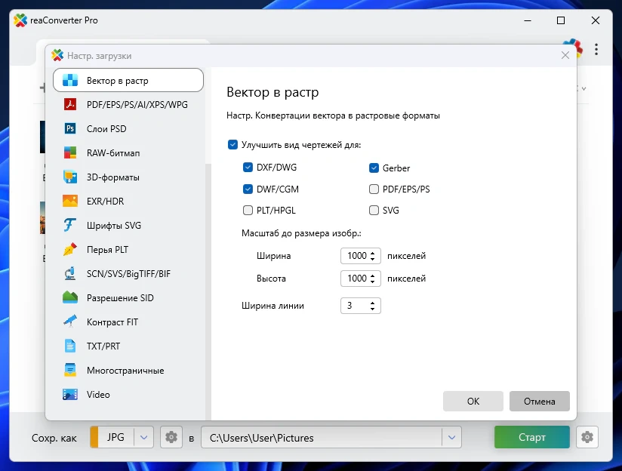622x471 pixels.
Task: Click the Отмена button
Action: coord(540,401)
